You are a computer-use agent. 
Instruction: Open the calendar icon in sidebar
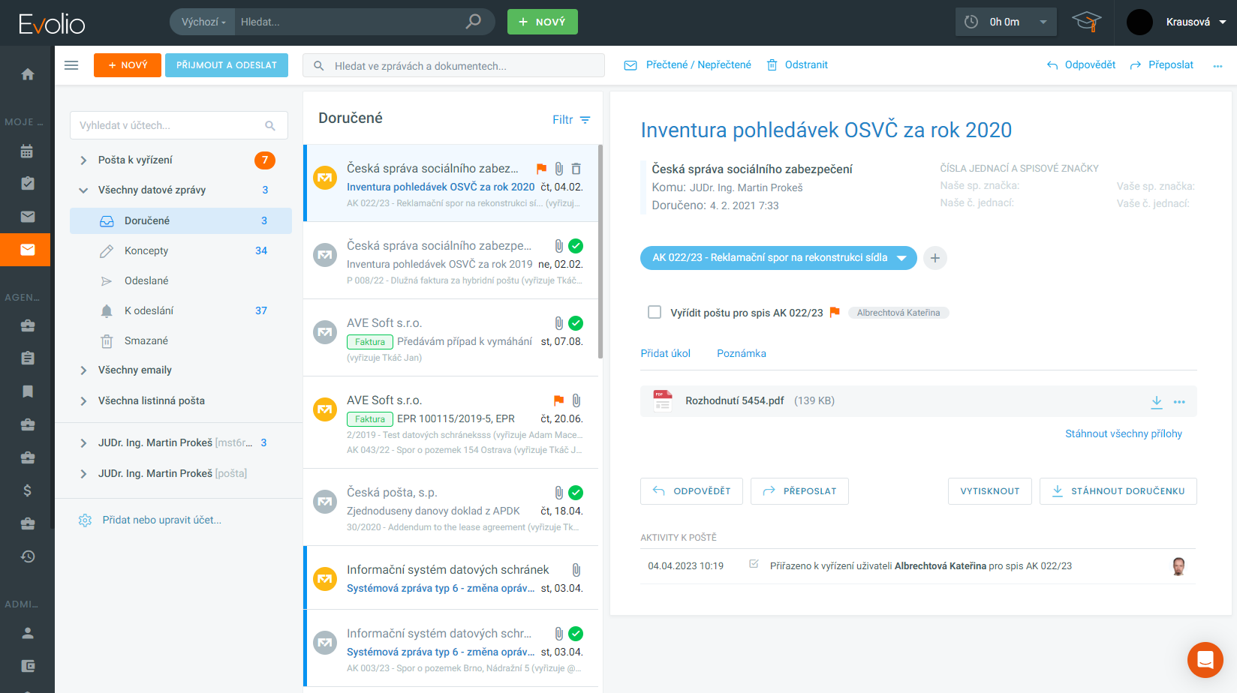(28, 151)
